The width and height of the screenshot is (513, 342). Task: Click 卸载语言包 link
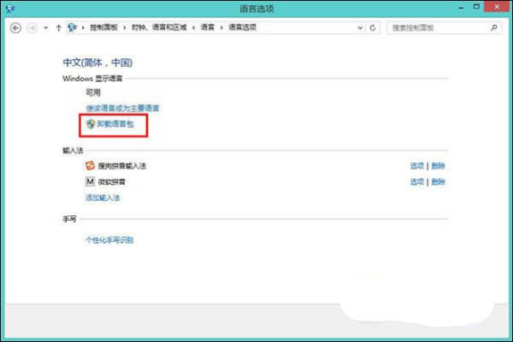(115, 124)
